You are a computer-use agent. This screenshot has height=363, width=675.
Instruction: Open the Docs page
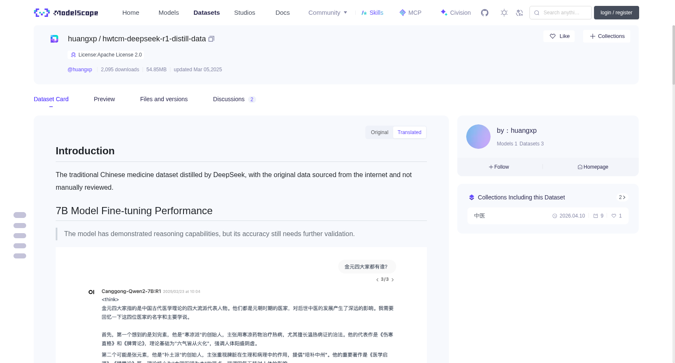[283, 13]
